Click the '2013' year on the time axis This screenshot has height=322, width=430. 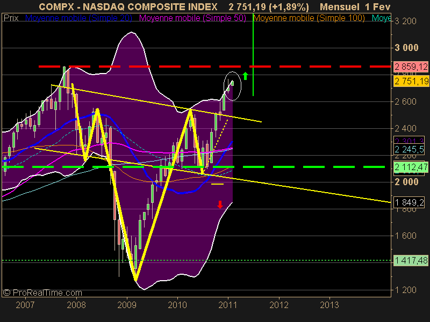329,305
